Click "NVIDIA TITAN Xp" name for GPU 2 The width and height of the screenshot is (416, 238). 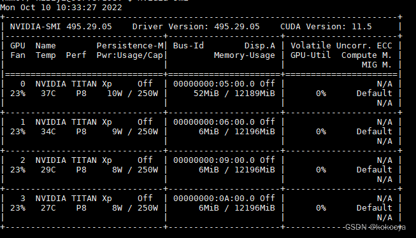click(74, 160)
